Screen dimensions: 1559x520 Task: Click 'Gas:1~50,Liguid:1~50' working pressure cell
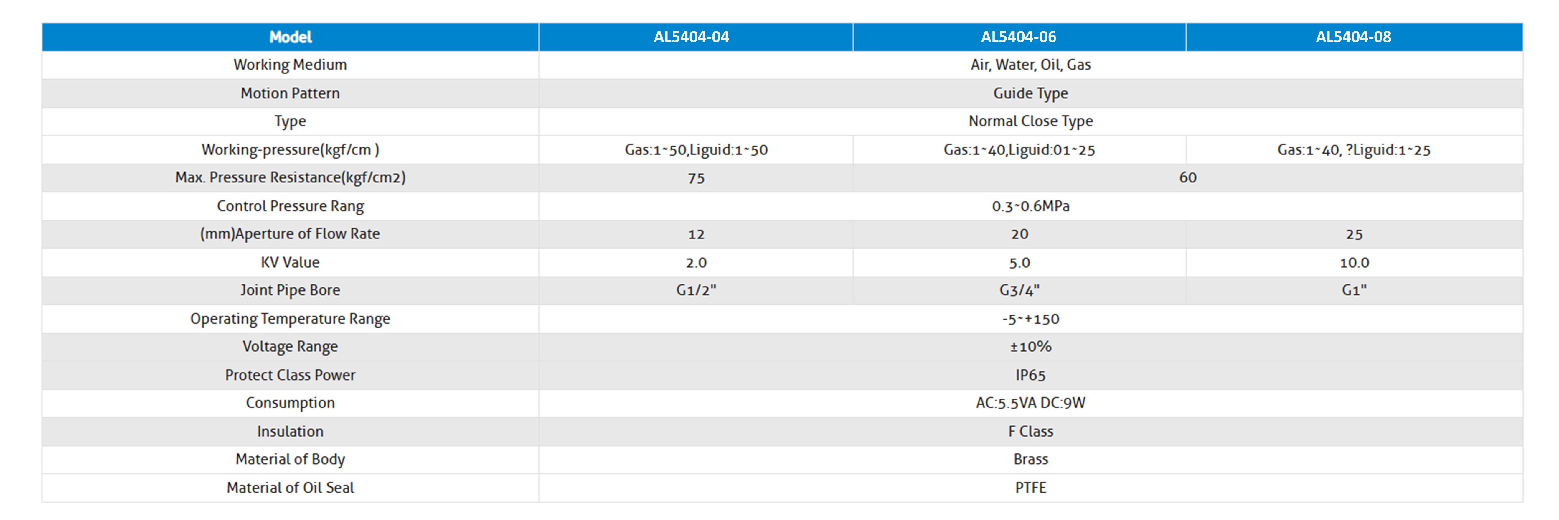pyautogui.click(x=696, y=149)
